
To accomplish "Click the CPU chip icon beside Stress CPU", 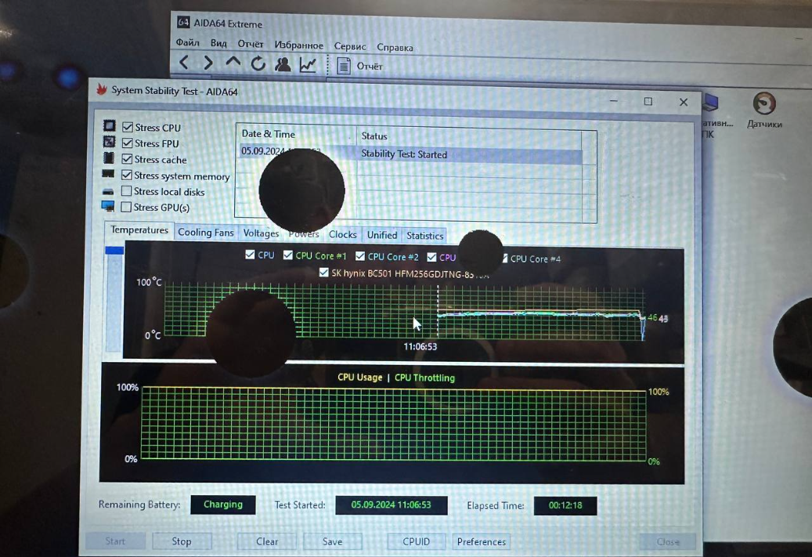I will click(110, 125).
